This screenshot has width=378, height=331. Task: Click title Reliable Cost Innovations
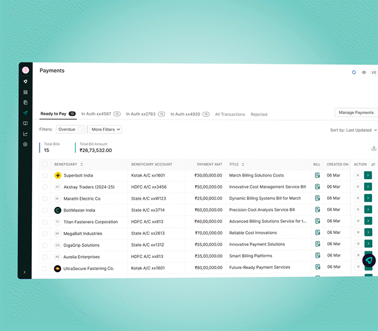click(253, 232)
